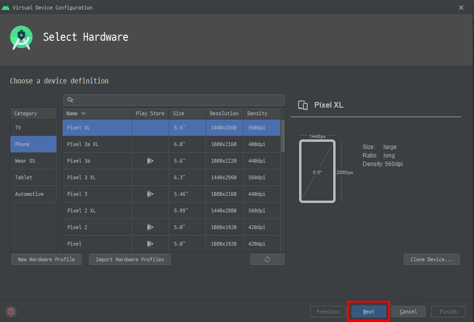Viewport: 474px width, 322px height.
Task: Select the Pixel 3 XL device row
Action: (172, 177)
